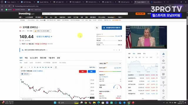
Task: Click the search magnifier icon in the site search bar
Action: pos(126,14)
